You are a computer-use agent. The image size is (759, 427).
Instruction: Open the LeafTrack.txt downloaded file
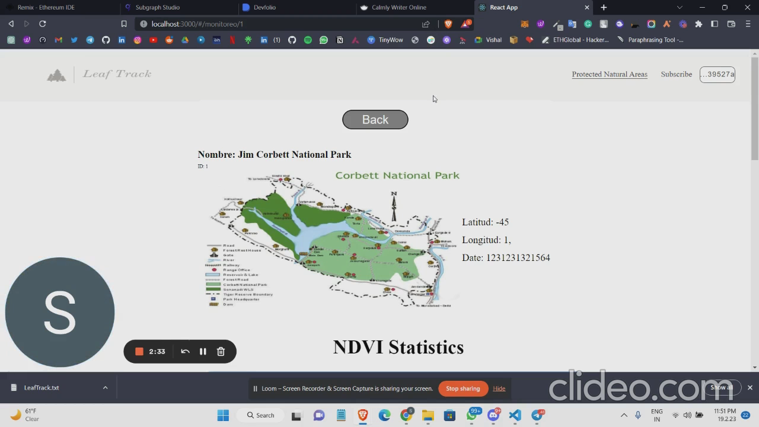42,388
